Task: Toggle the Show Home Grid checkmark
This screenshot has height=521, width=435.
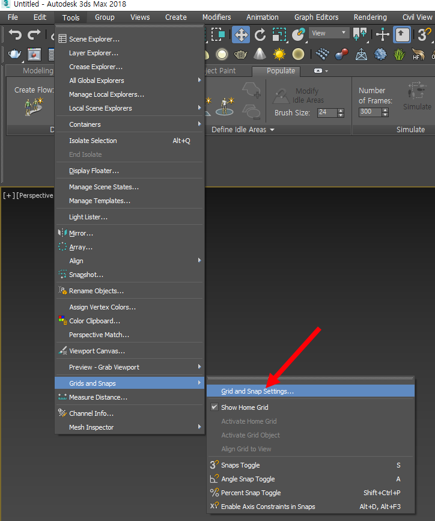Action: click(x=214, y=407)
